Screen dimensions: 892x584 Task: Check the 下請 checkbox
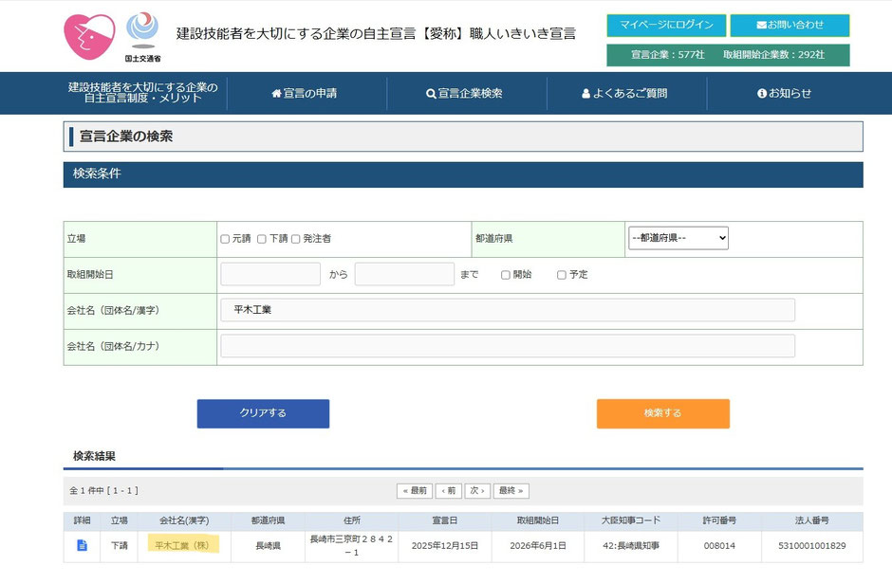(x=262, y=239)
